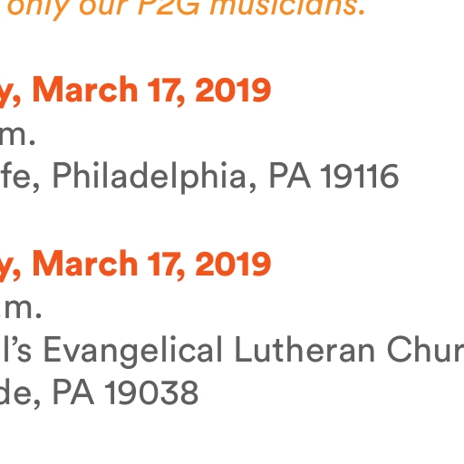Click the cut-off word "Chur" at the line end
The height and width of the screenshot is (464, 464).
[x=425, y=350]
